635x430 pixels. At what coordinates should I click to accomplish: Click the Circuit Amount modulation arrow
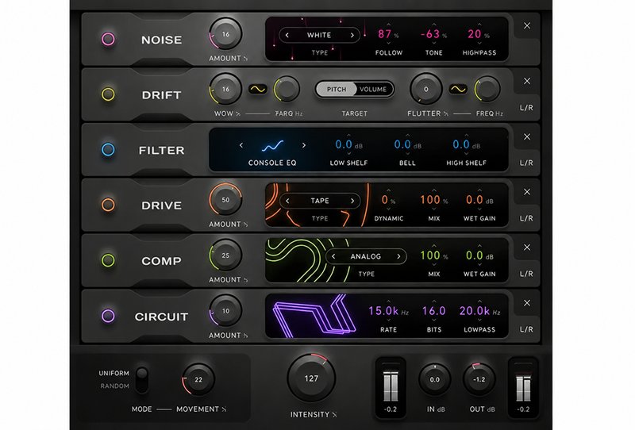[x=245, y=336]
